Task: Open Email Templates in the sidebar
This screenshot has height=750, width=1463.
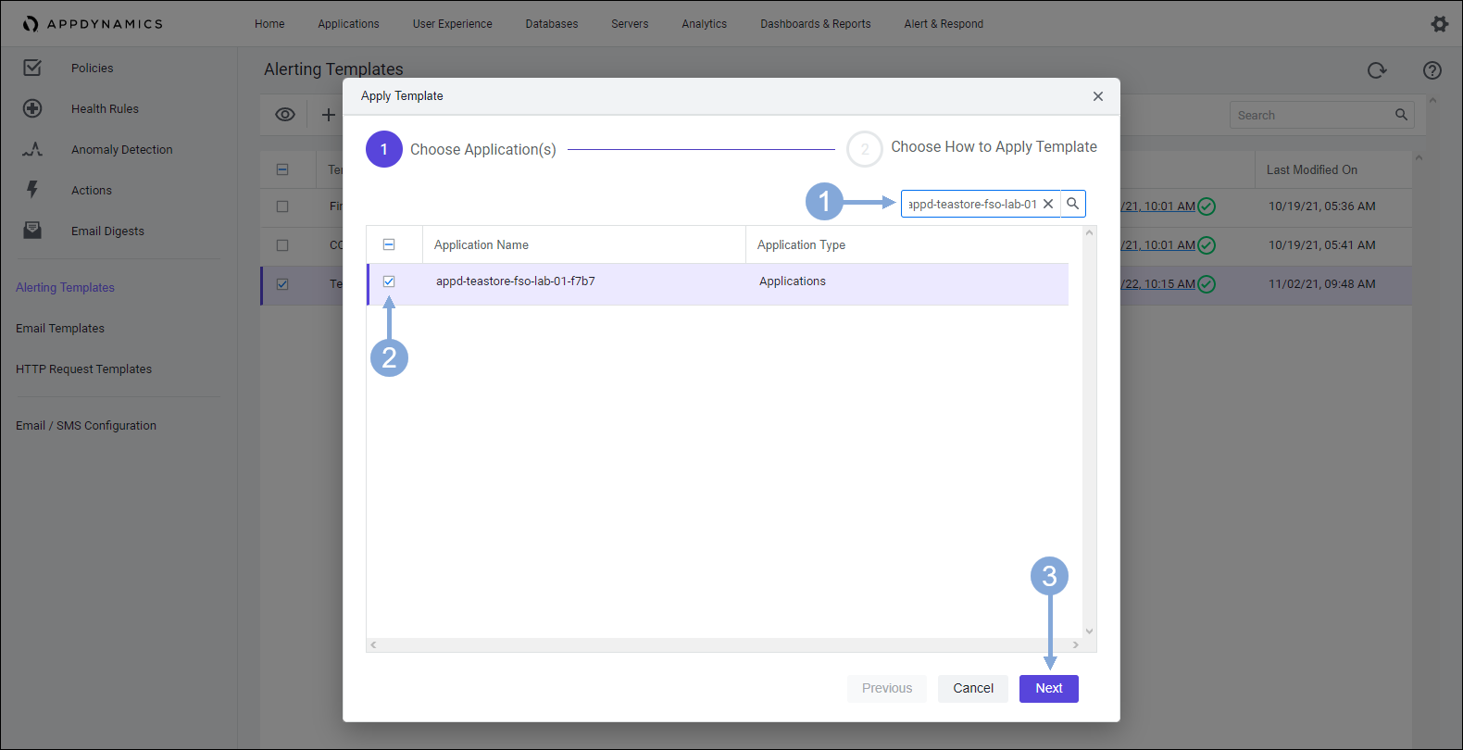Action: click(x=60, y=329)
